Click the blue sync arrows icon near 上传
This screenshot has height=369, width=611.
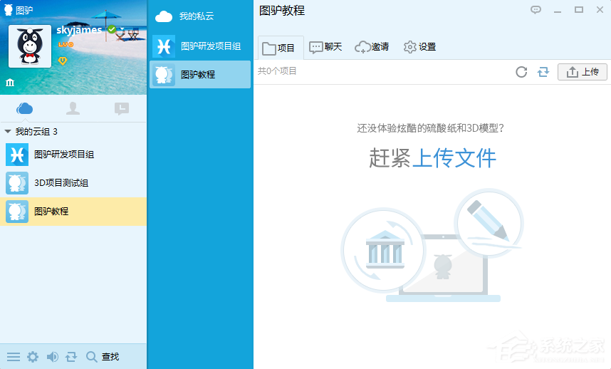point(543,72)
